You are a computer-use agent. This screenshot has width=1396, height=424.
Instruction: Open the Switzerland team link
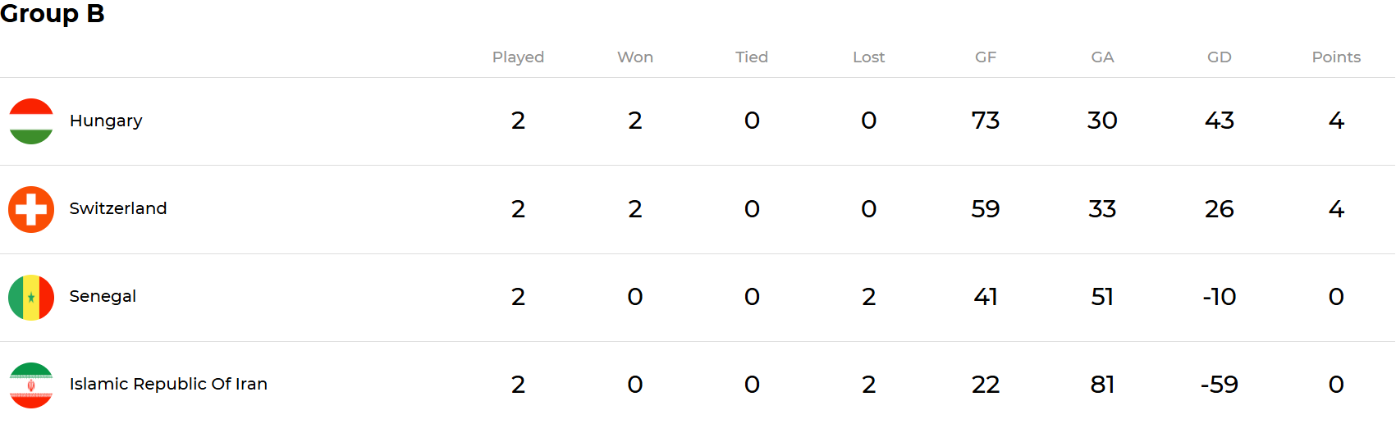coord(118,208)
